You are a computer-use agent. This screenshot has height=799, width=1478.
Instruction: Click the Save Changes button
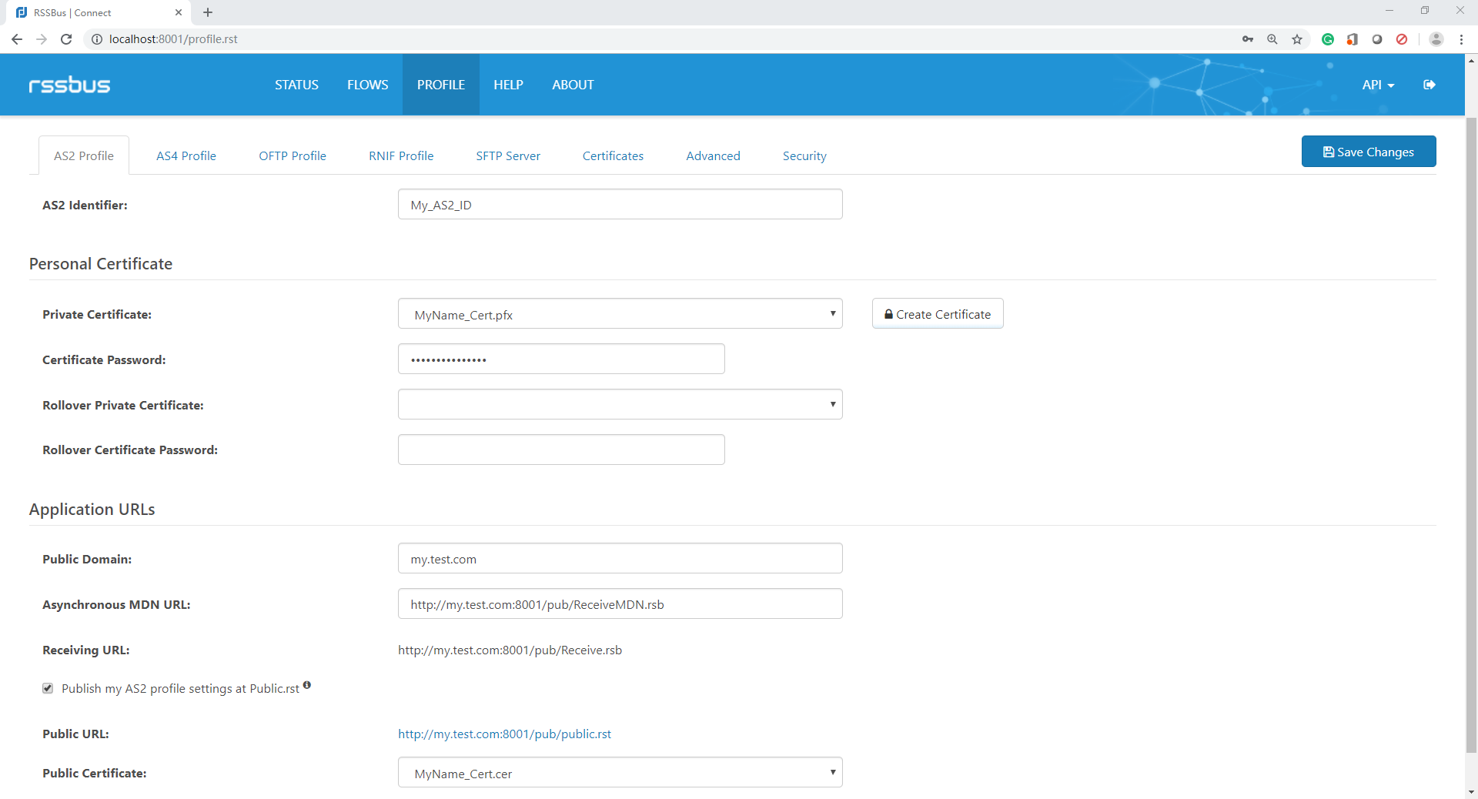tap(1368, 152)
